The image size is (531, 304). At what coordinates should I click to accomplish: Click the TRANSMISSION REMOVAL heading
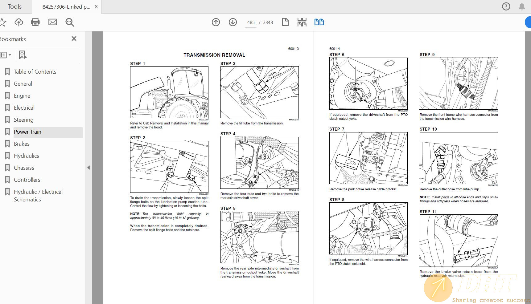pyautogui.click(x=214, y=55)
